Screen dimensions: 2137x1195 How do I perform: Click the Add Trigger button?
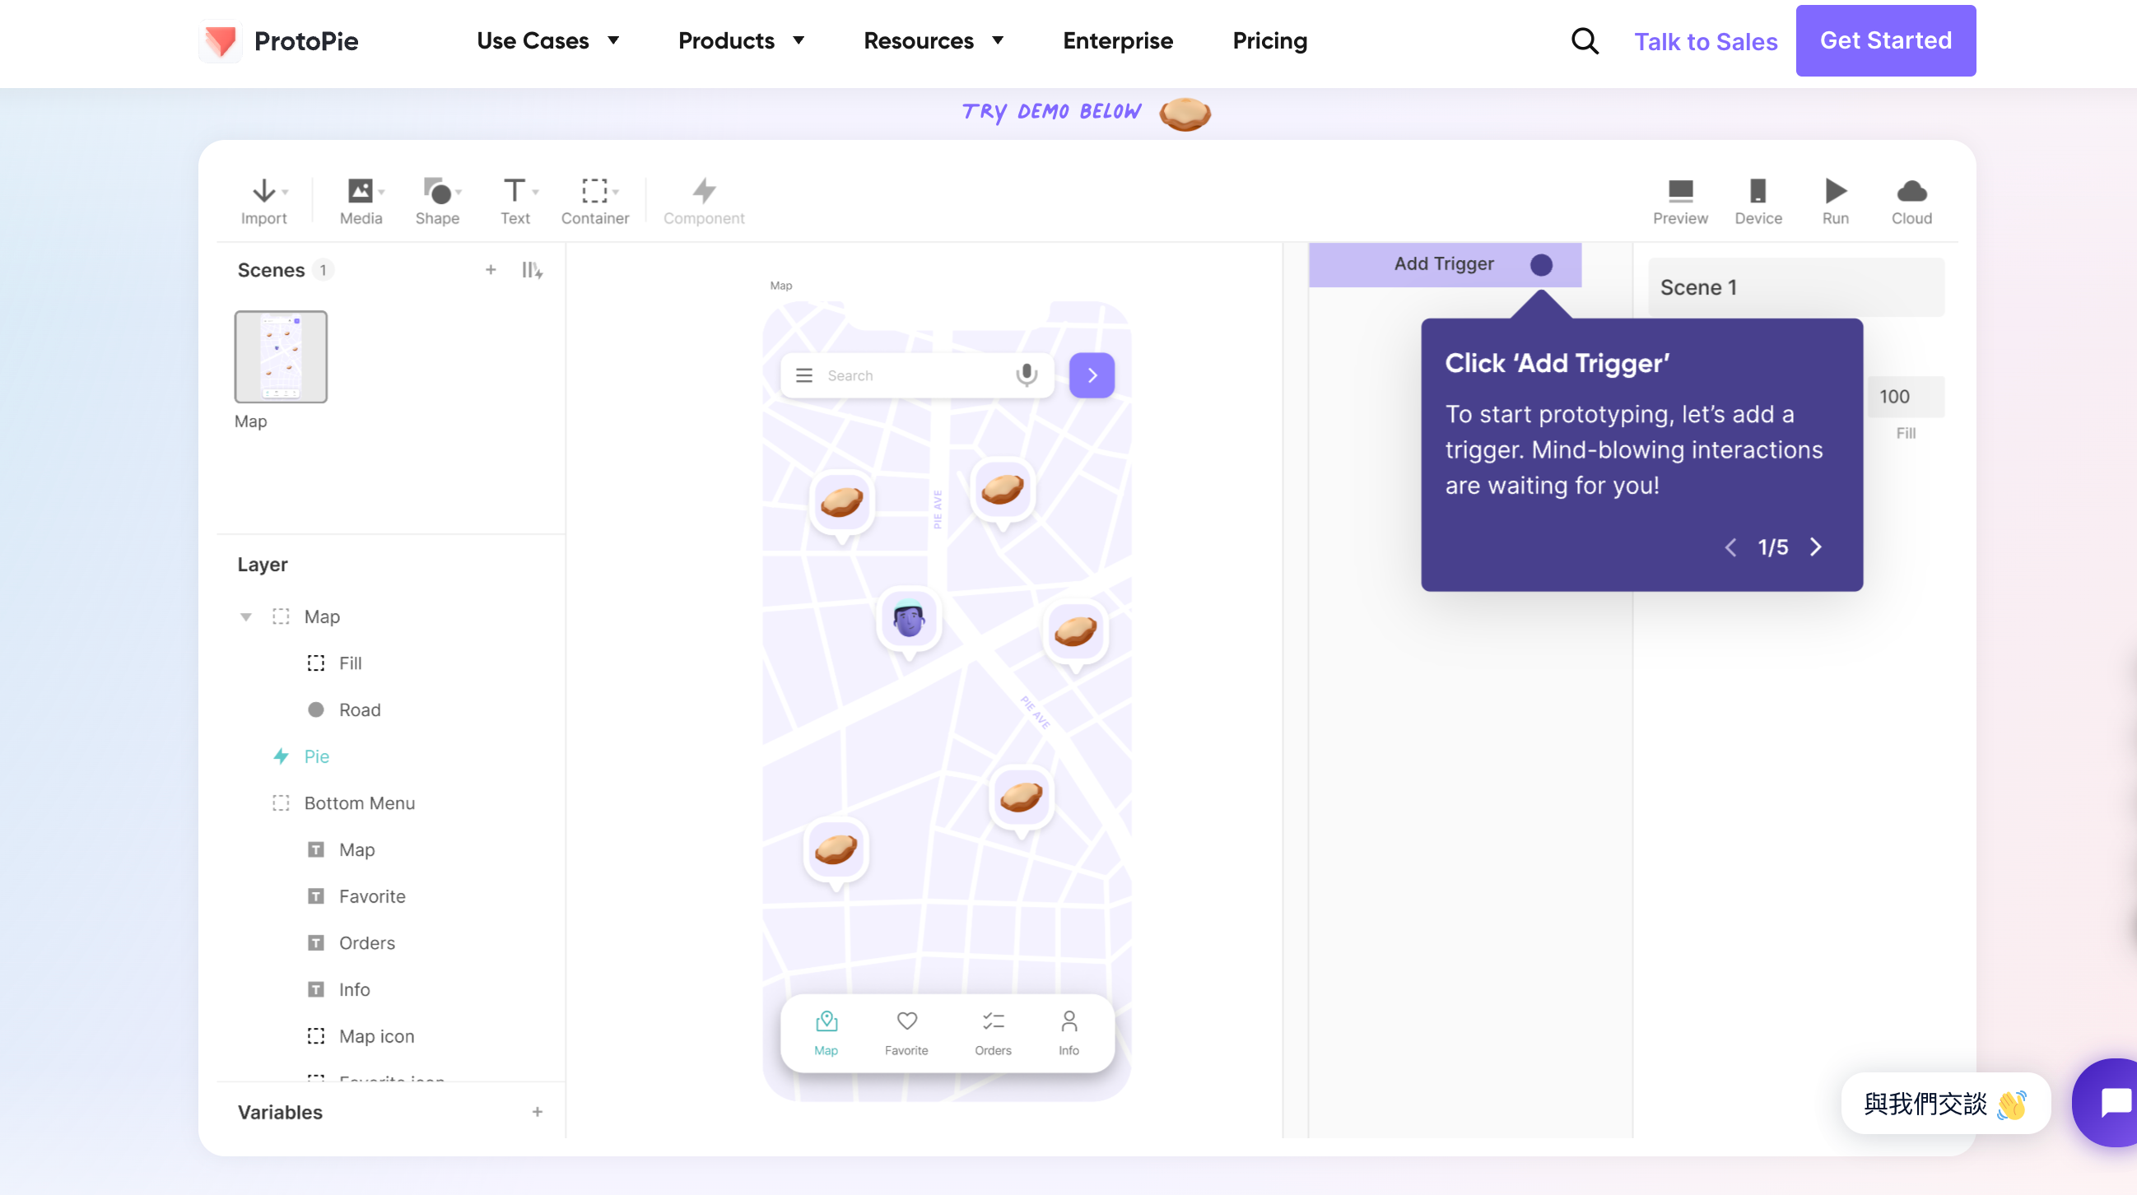pyautogui.click(x=1445, y=264)
